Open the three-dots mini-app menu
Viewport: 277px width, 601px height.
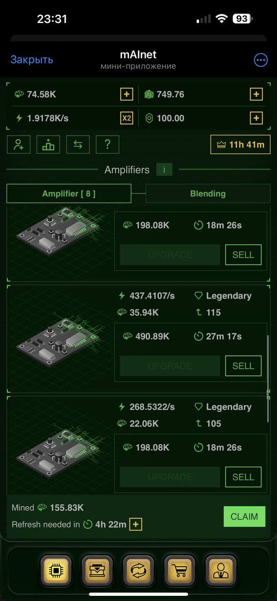(x=261, y=60)
